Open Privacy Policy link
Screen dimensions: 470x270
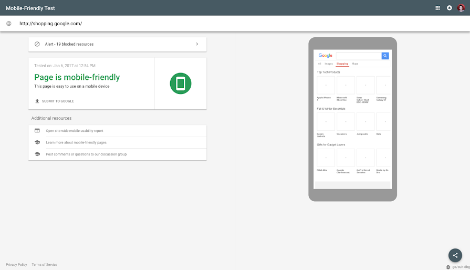click(16, 265)
